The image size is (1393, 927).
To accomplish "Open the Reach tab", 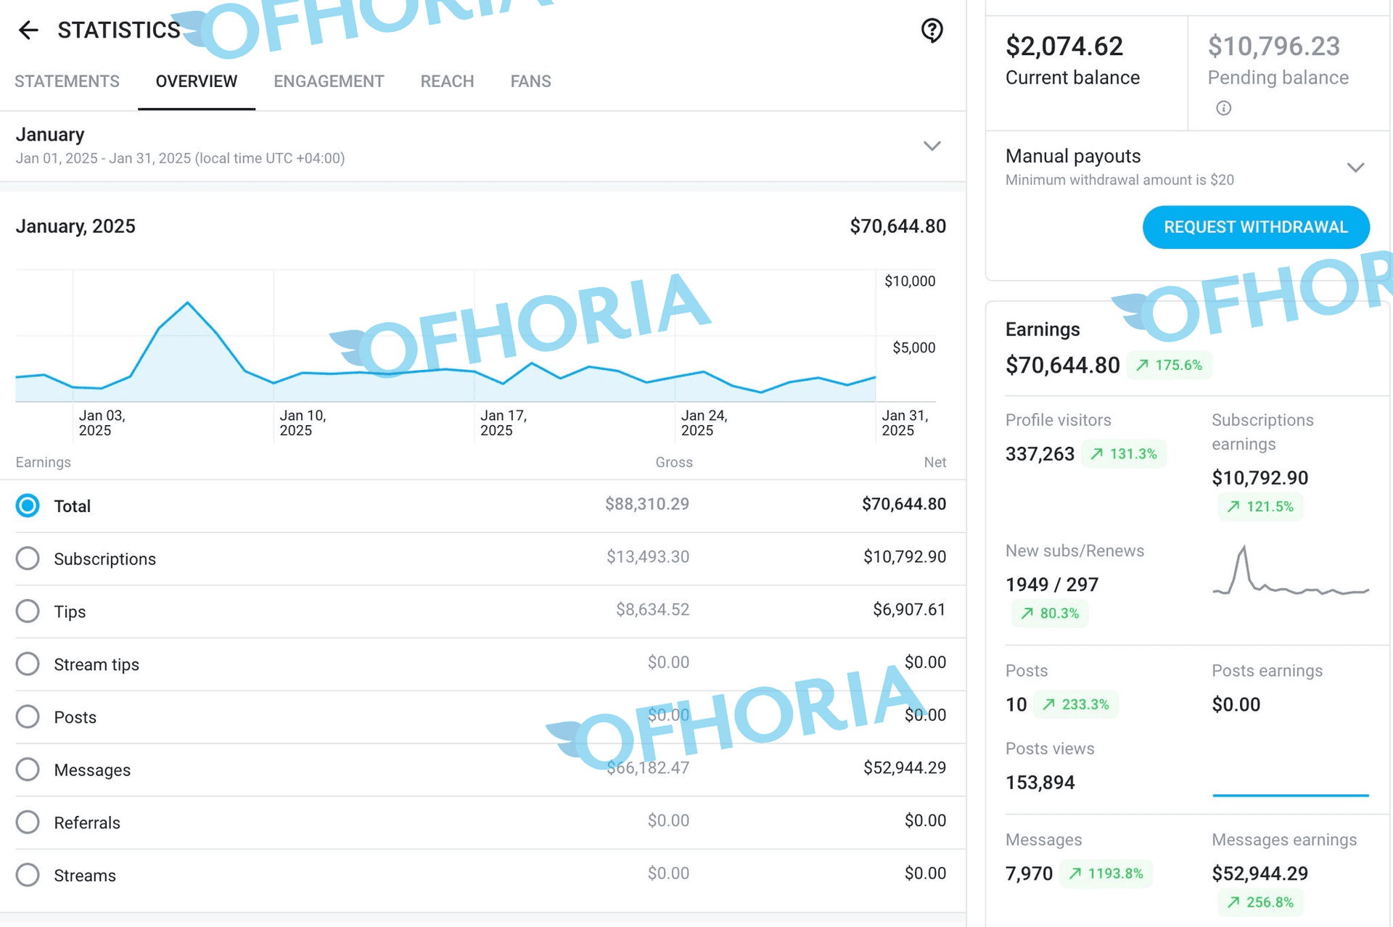I will pyautogui.click(x=447, y=81).
